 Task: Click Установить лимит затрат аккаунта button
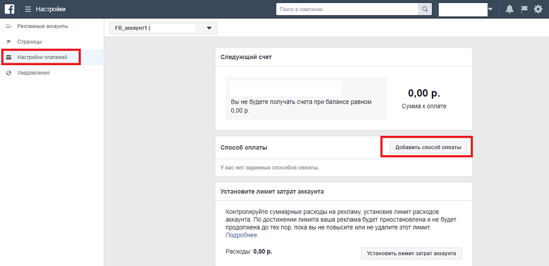411,253
